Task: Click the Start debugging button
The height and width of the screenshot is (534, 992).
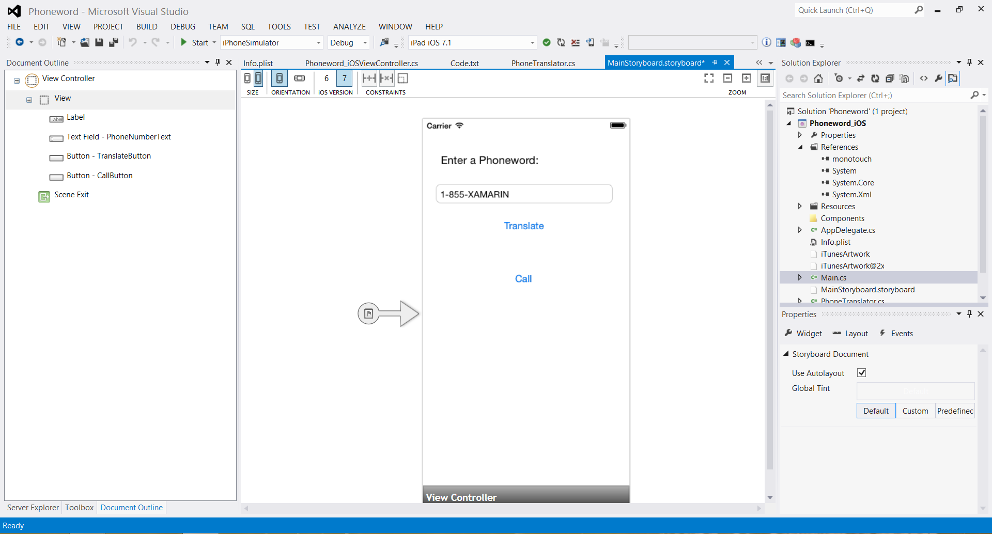Action: pos(194,43)
